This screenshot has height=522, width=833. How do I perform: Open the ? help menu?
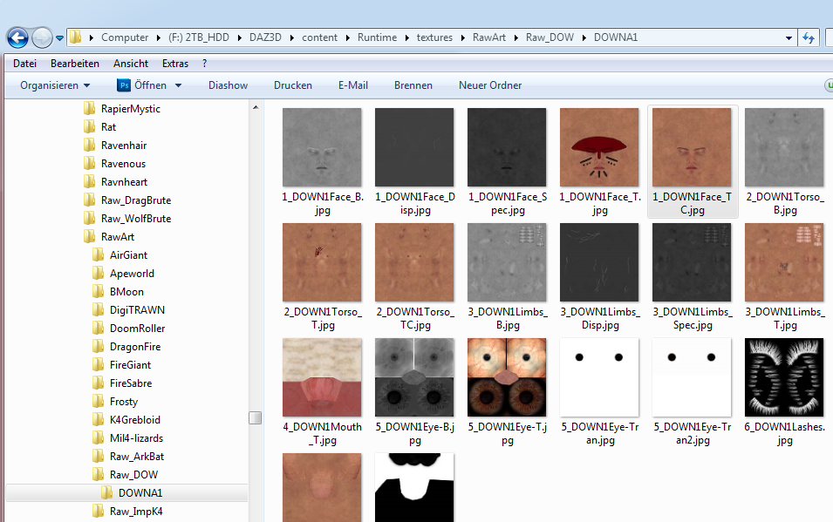point(204,64)
